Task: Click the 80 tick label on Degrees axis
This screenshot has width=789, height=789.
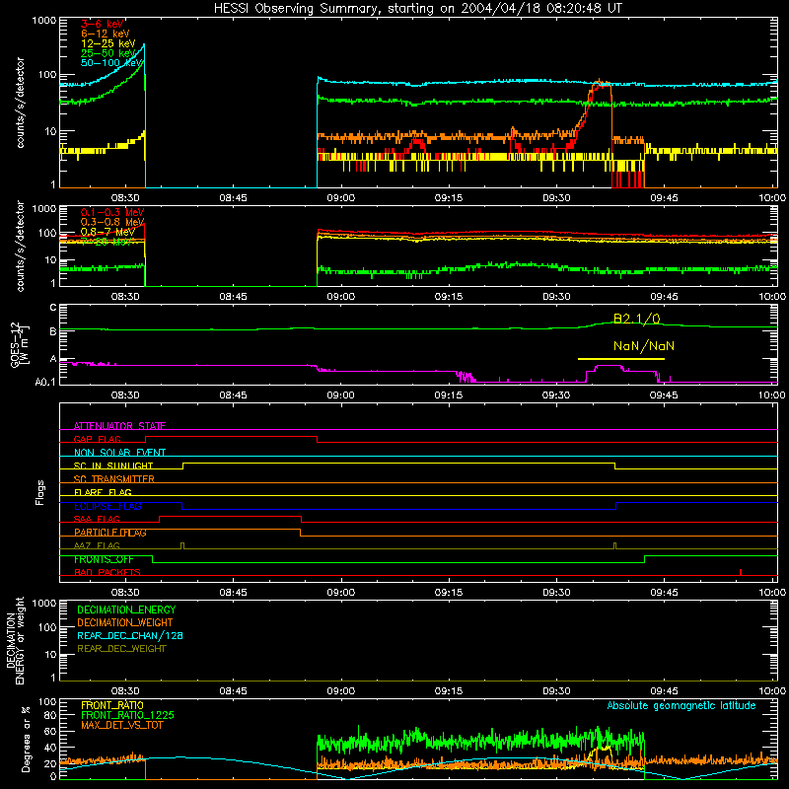Action: coord(50,715)
